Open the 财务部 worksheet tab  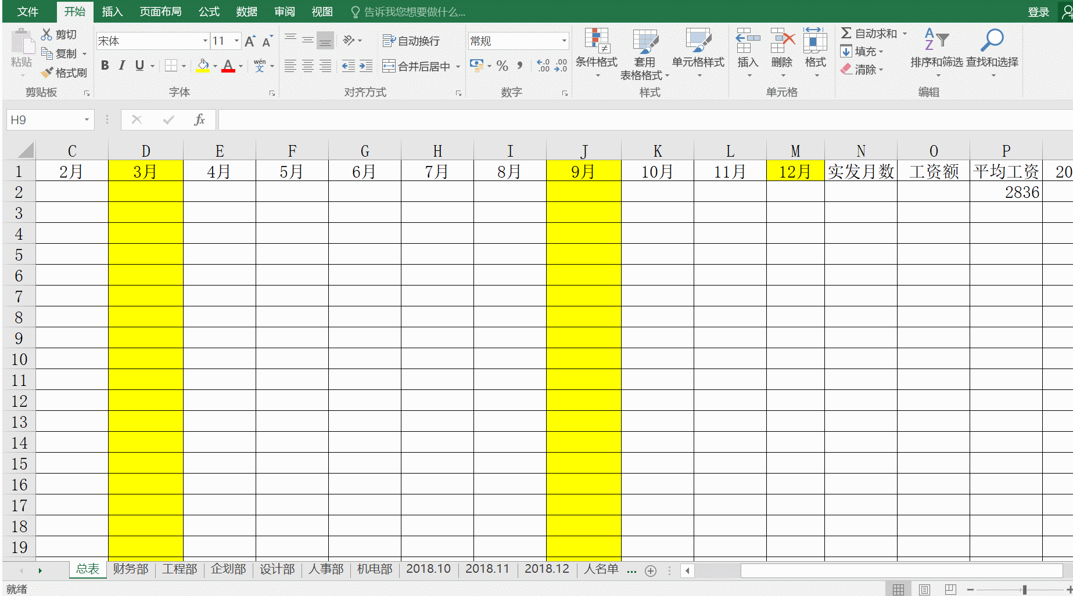(x=131, y=569)
